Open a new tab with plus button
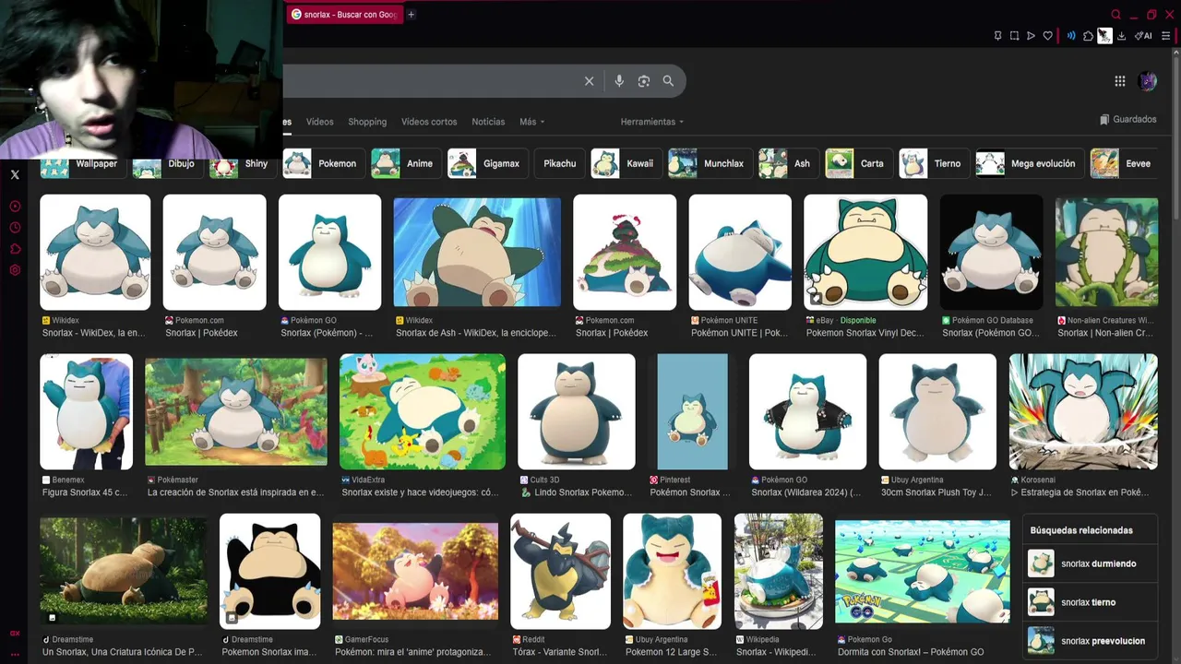The image size is (1181, 664). click(412, 14)
